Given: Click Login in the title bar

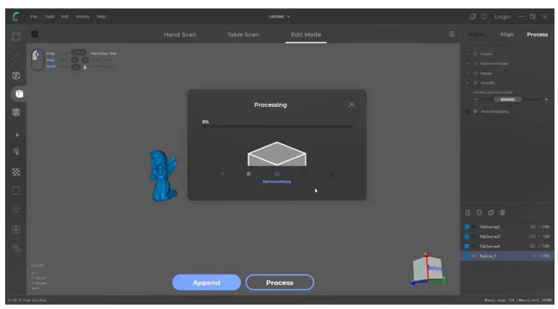Looking at the screenshot, I should [x=503, y=17].
